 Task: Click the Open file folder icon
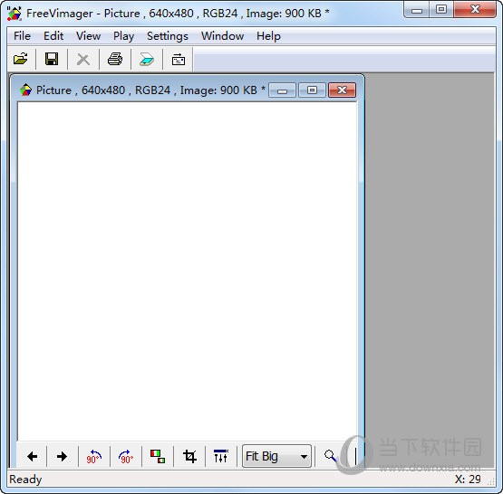pyautogui.click(x=21, y=59)
